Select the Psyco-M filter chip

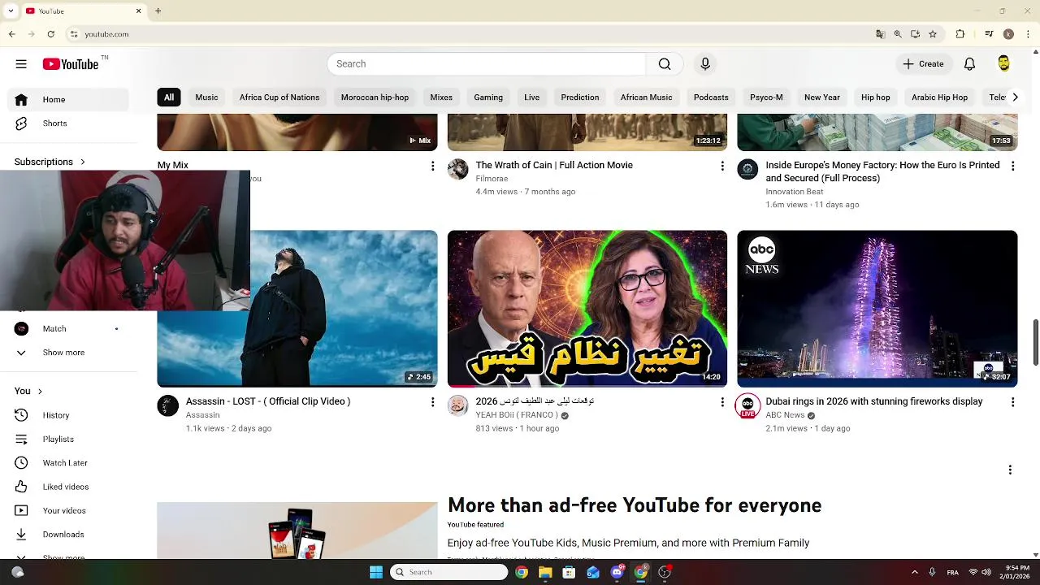coord(766,97)
